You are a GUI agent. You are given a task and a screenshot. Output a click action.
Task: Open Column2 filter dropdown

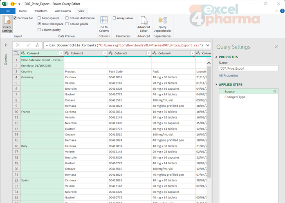(105, 53)
